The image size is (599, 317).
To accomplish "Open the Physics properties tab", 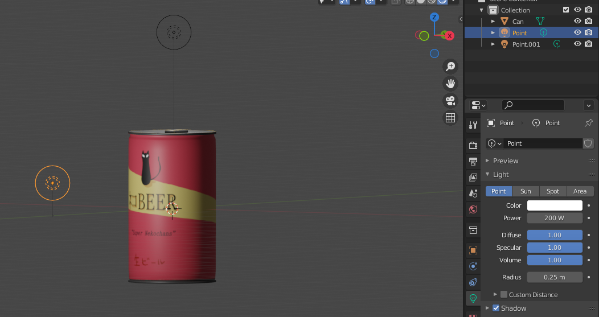I will pos(473,266).
